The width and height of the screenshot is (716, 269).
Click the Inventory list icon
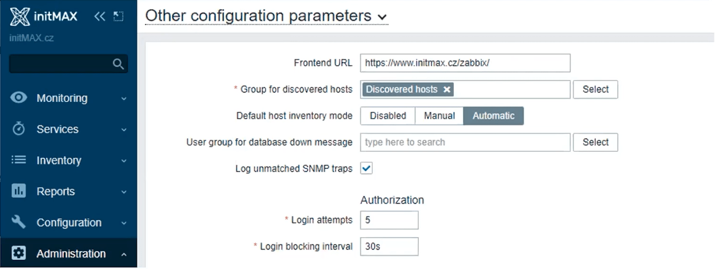click(x=19, y=160)
